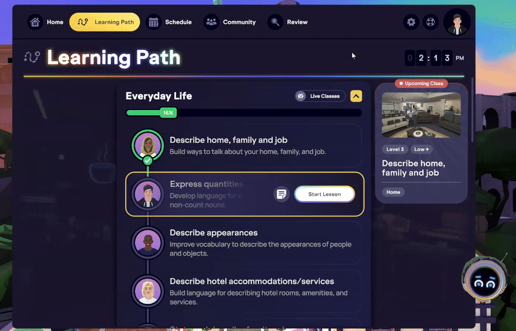The height and width of the screenshot is (331, 516).
Task: Select the hijab-wearing avatar for the home lesson
Action: pyautogui.click(x=147, y=144)
